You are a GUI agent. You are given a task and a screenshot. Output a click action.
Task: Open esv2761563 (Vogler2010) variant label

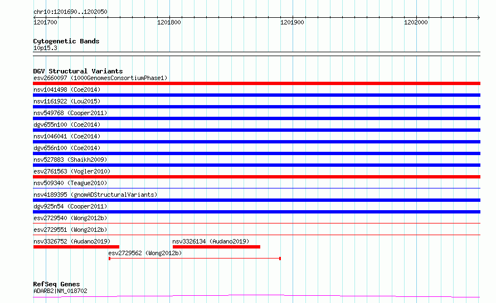click(x=72, y=171)
